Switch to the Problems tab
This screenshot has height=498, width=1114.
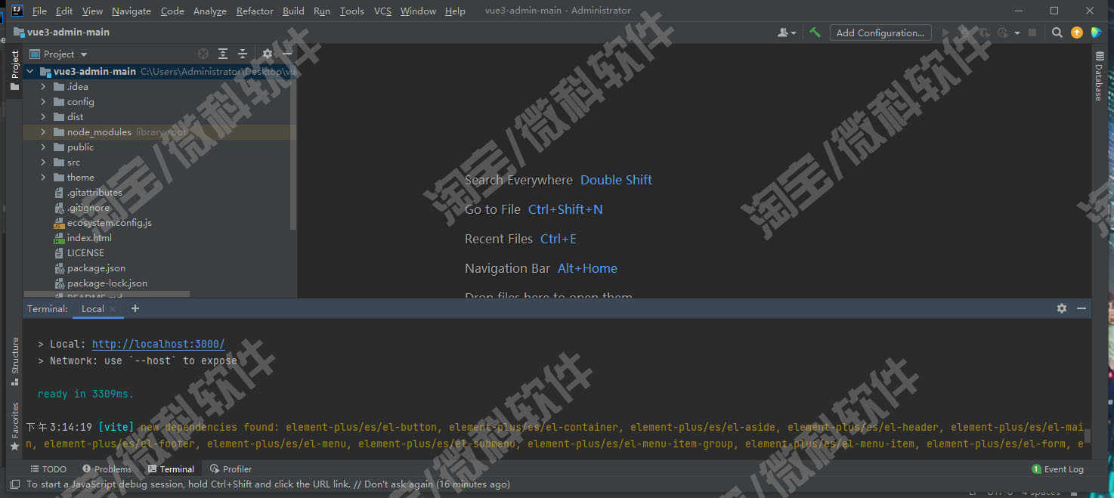pos(107,469)
